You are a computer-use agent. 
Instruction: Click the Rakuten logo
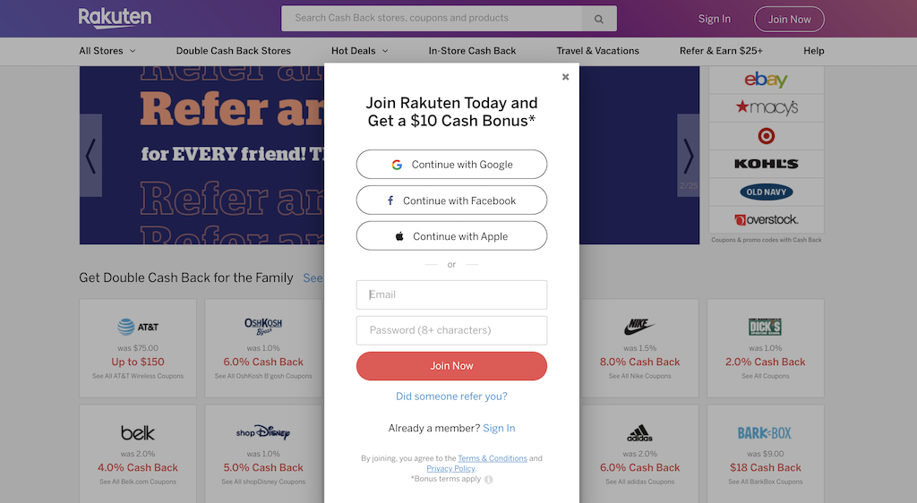tap(116, 18)
